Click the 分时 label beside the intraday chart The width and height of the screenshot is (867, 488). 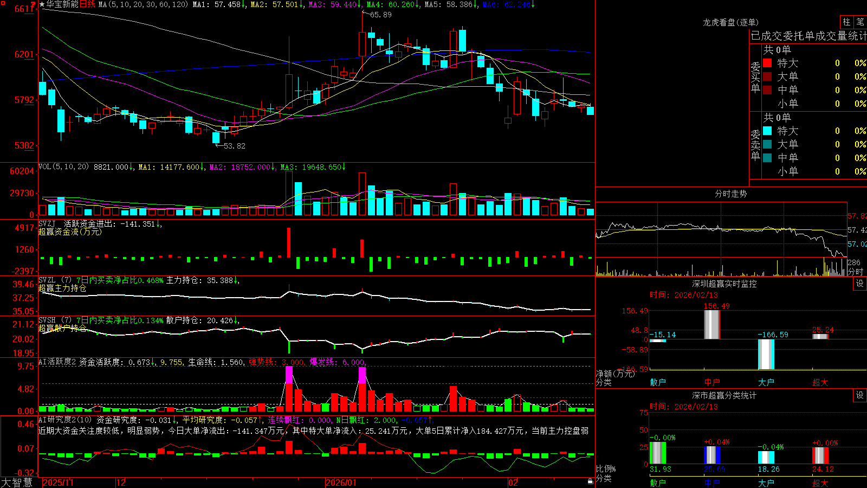856,271
